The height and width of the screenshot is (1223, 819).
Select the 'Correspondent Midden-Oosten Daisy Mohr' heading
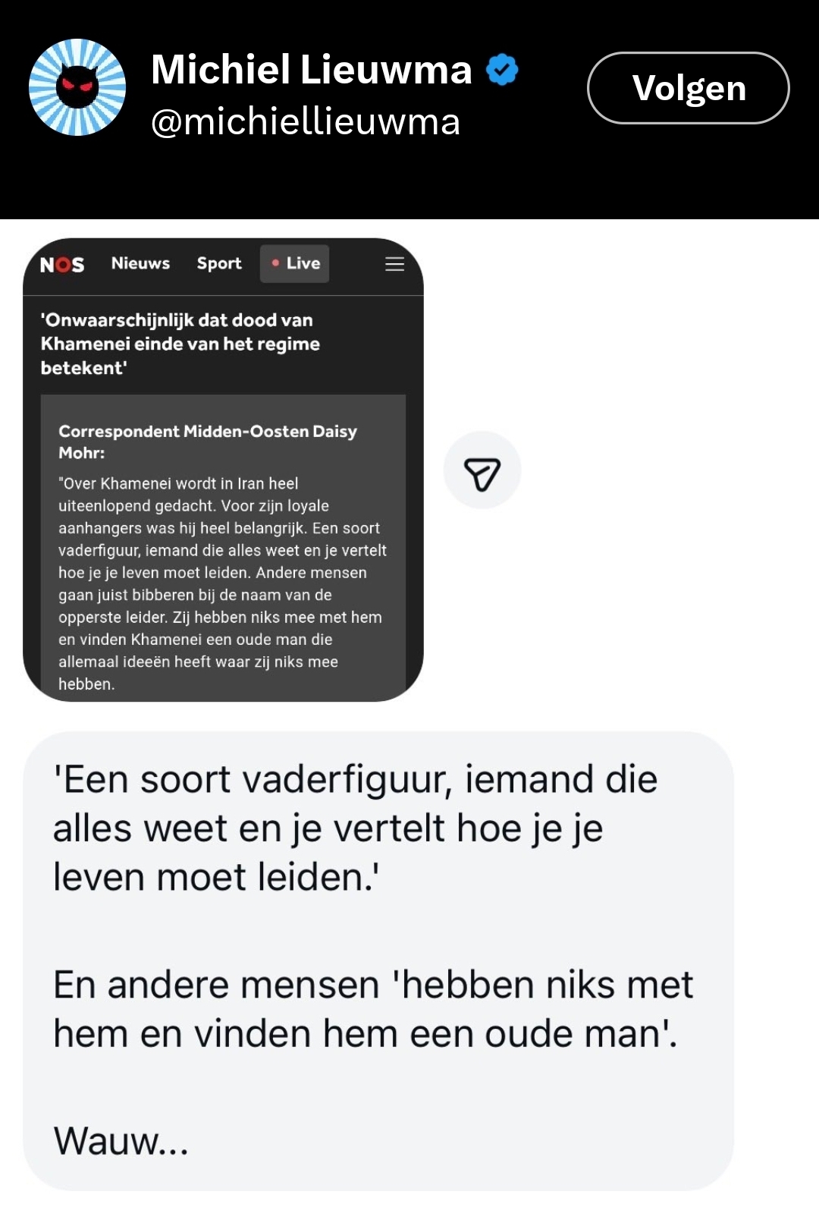coord(208,442)
